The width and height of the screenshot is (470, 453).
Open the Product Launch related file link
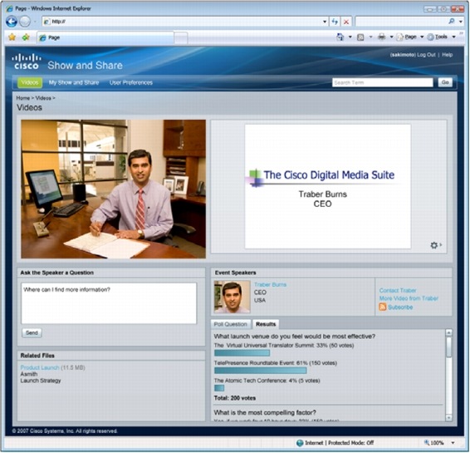pyautogui.click(x=40, y=367)
